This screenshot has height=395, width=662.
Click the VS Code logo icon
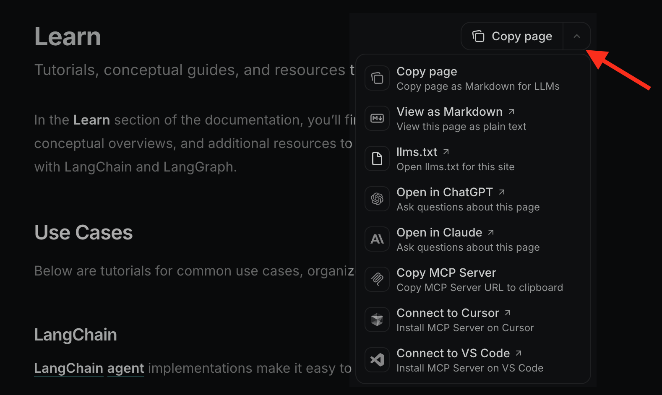click(377, 360)
